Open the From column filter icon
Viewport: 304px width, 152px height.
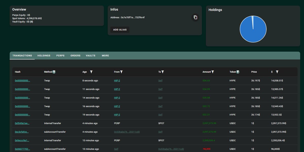click(121, 72)
